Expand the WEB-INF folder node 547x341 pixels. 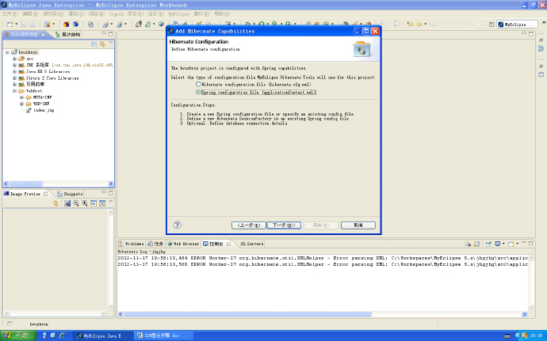pos(21,104)
